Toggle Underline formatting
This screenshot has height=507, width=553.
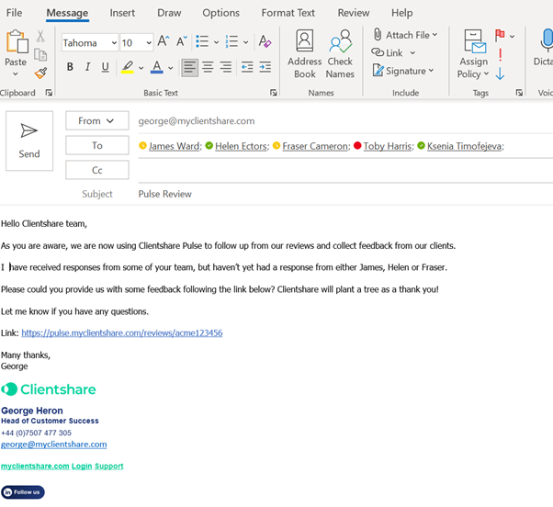coord(105,67)
